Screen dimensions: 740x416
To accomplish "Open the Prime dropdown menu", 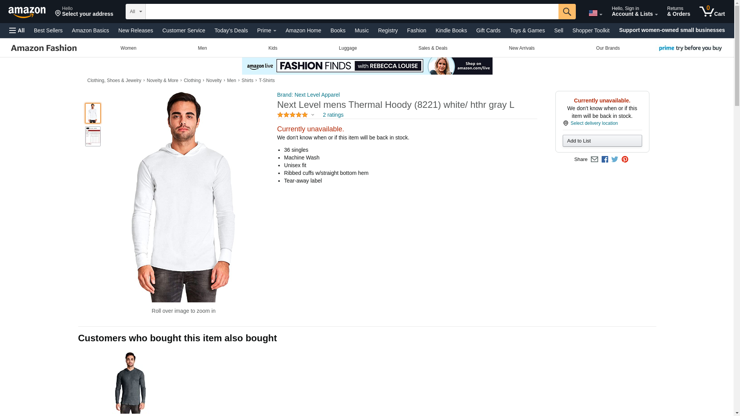I will coord(266,30).
